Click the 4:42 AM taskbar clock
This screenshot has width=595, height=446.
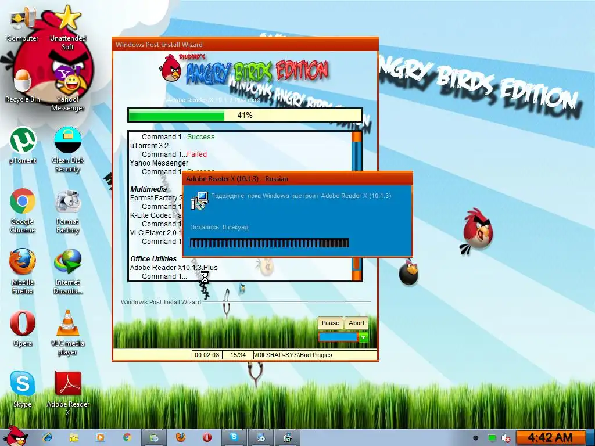click(550, 438)
